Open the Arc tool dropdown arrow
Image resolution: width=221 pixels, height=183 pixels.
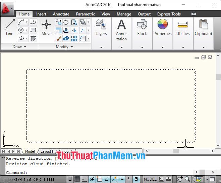click(x=26, y=22)
